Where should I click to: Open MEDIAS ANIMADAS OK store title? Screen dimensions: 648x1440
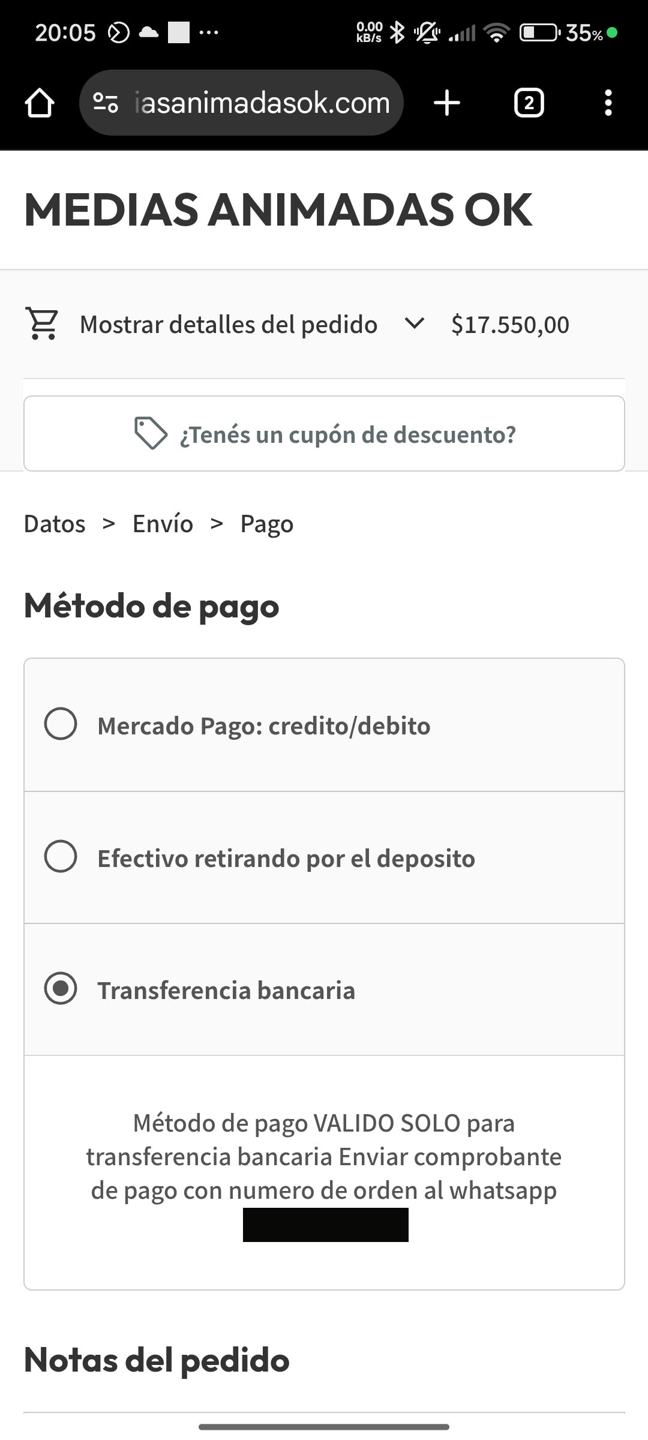coord(278,210)
